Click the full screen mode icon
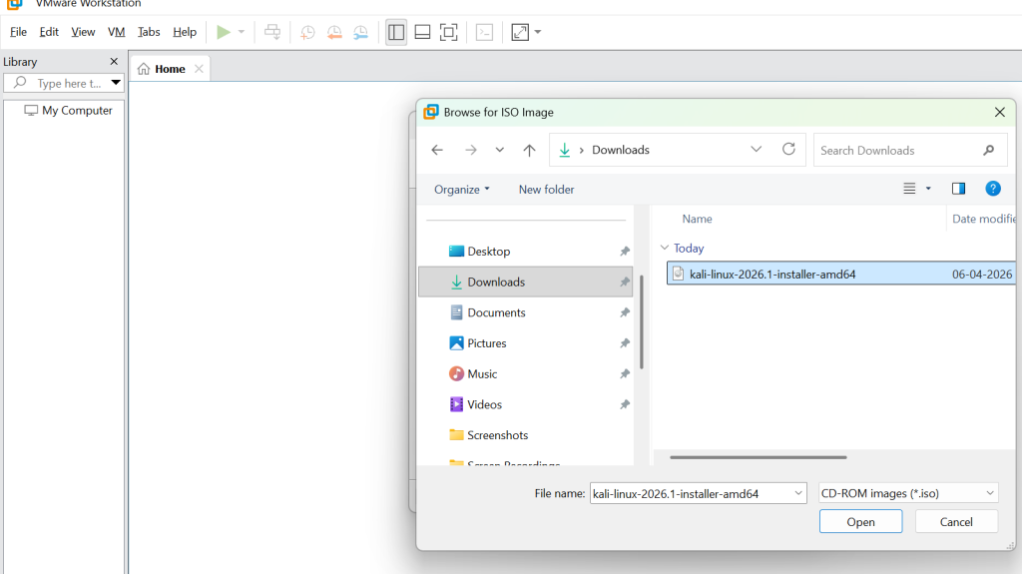This screenshot has height=574, width=1022. click(449, 32)
